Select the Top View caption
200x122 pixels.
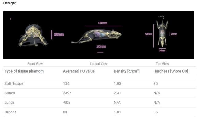(x=162, y=64)
